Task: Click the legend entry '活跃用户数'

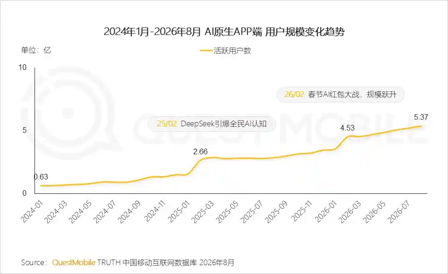Action: point(232,51)
